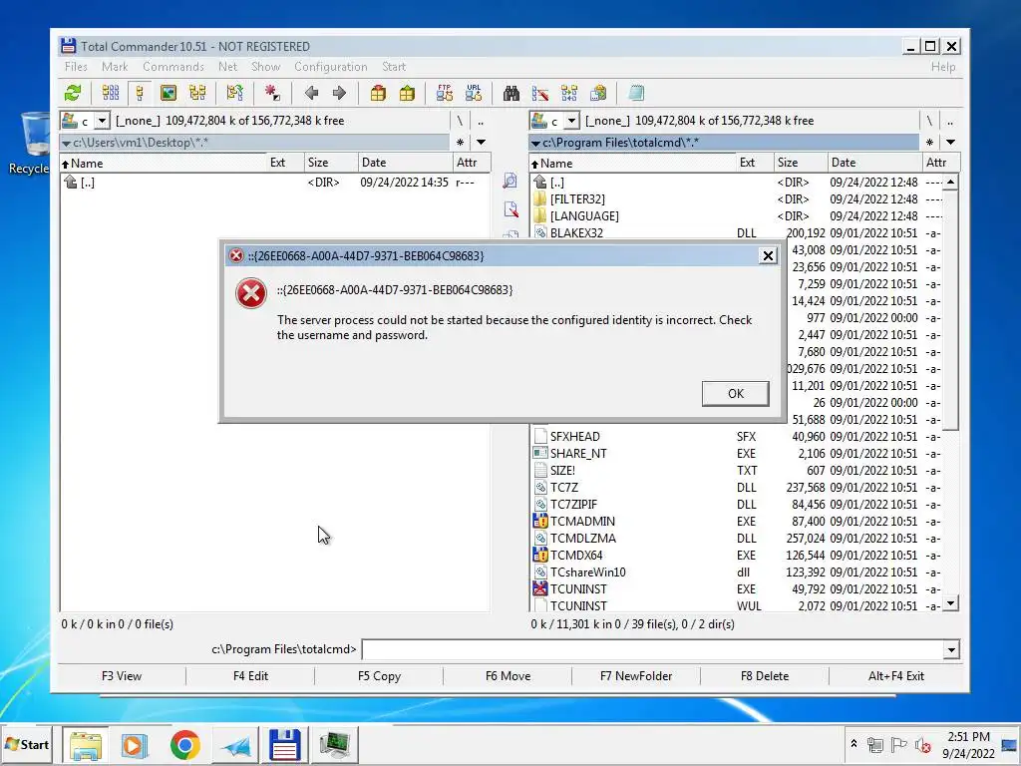Expand the command line history dropdown
Screen dimensions: 1021x766
click(951, 650)
